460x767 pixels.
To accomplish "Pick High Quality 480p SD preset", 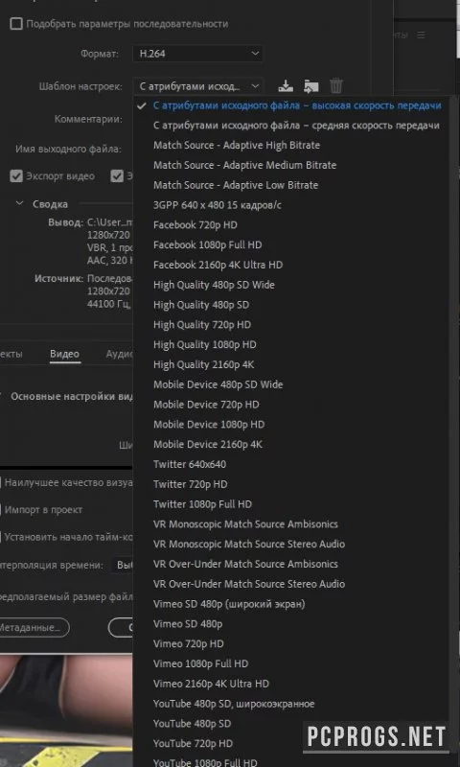I will (x=201, y=305).
